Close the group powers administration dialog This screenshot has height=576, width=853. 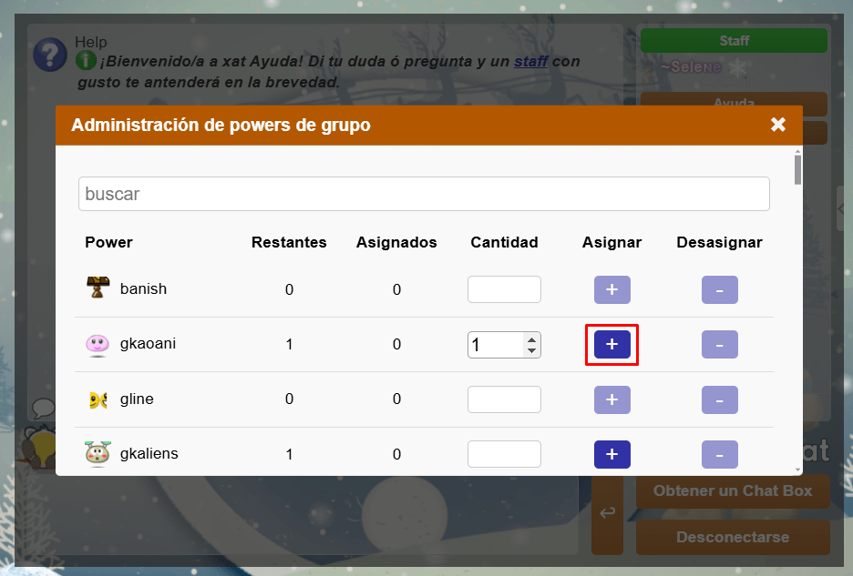(x=777, y=125)
